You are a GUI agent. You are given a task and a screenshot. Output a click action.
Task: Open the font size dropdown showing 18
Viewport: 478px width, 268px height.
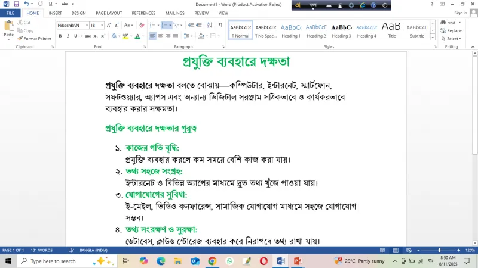(102, 25)
